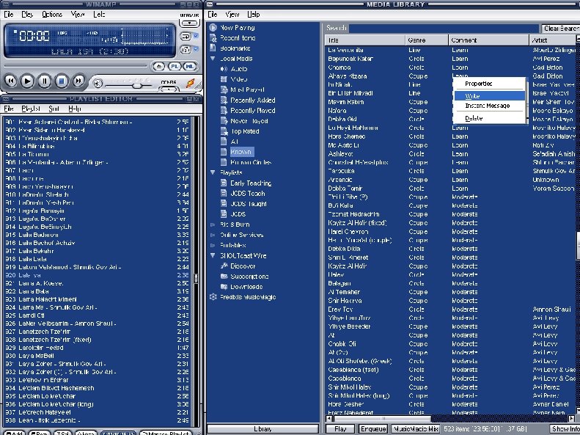Click the Eject open-file button

[x=158, y=67]
